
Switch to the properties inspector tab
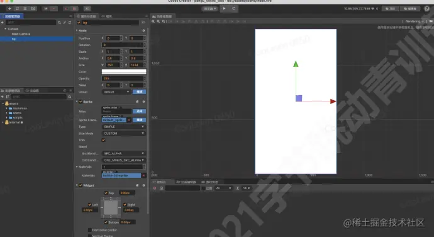click(86, 16)
